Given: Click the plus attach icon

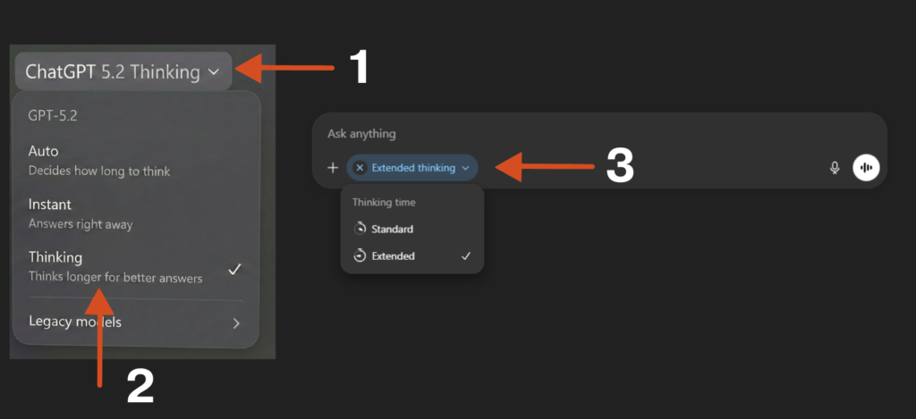Looking at the screenshot, I should pyautogui.click(x=333, y=168).
